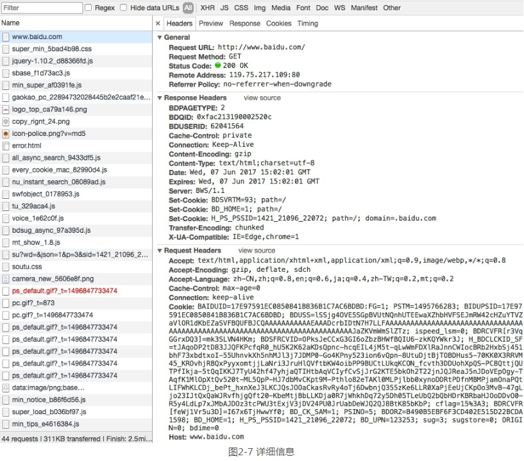Click the icon beside every_cookie_mac_82990d4.js
This screenshot has height=461, width=524.
click(6, 170)
